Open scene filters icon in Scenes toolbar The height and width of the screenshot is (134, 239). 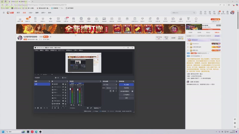[41, 108]
